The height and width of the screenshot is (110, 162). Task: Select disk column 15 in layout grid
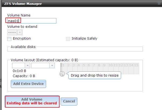tap(136, 68)
